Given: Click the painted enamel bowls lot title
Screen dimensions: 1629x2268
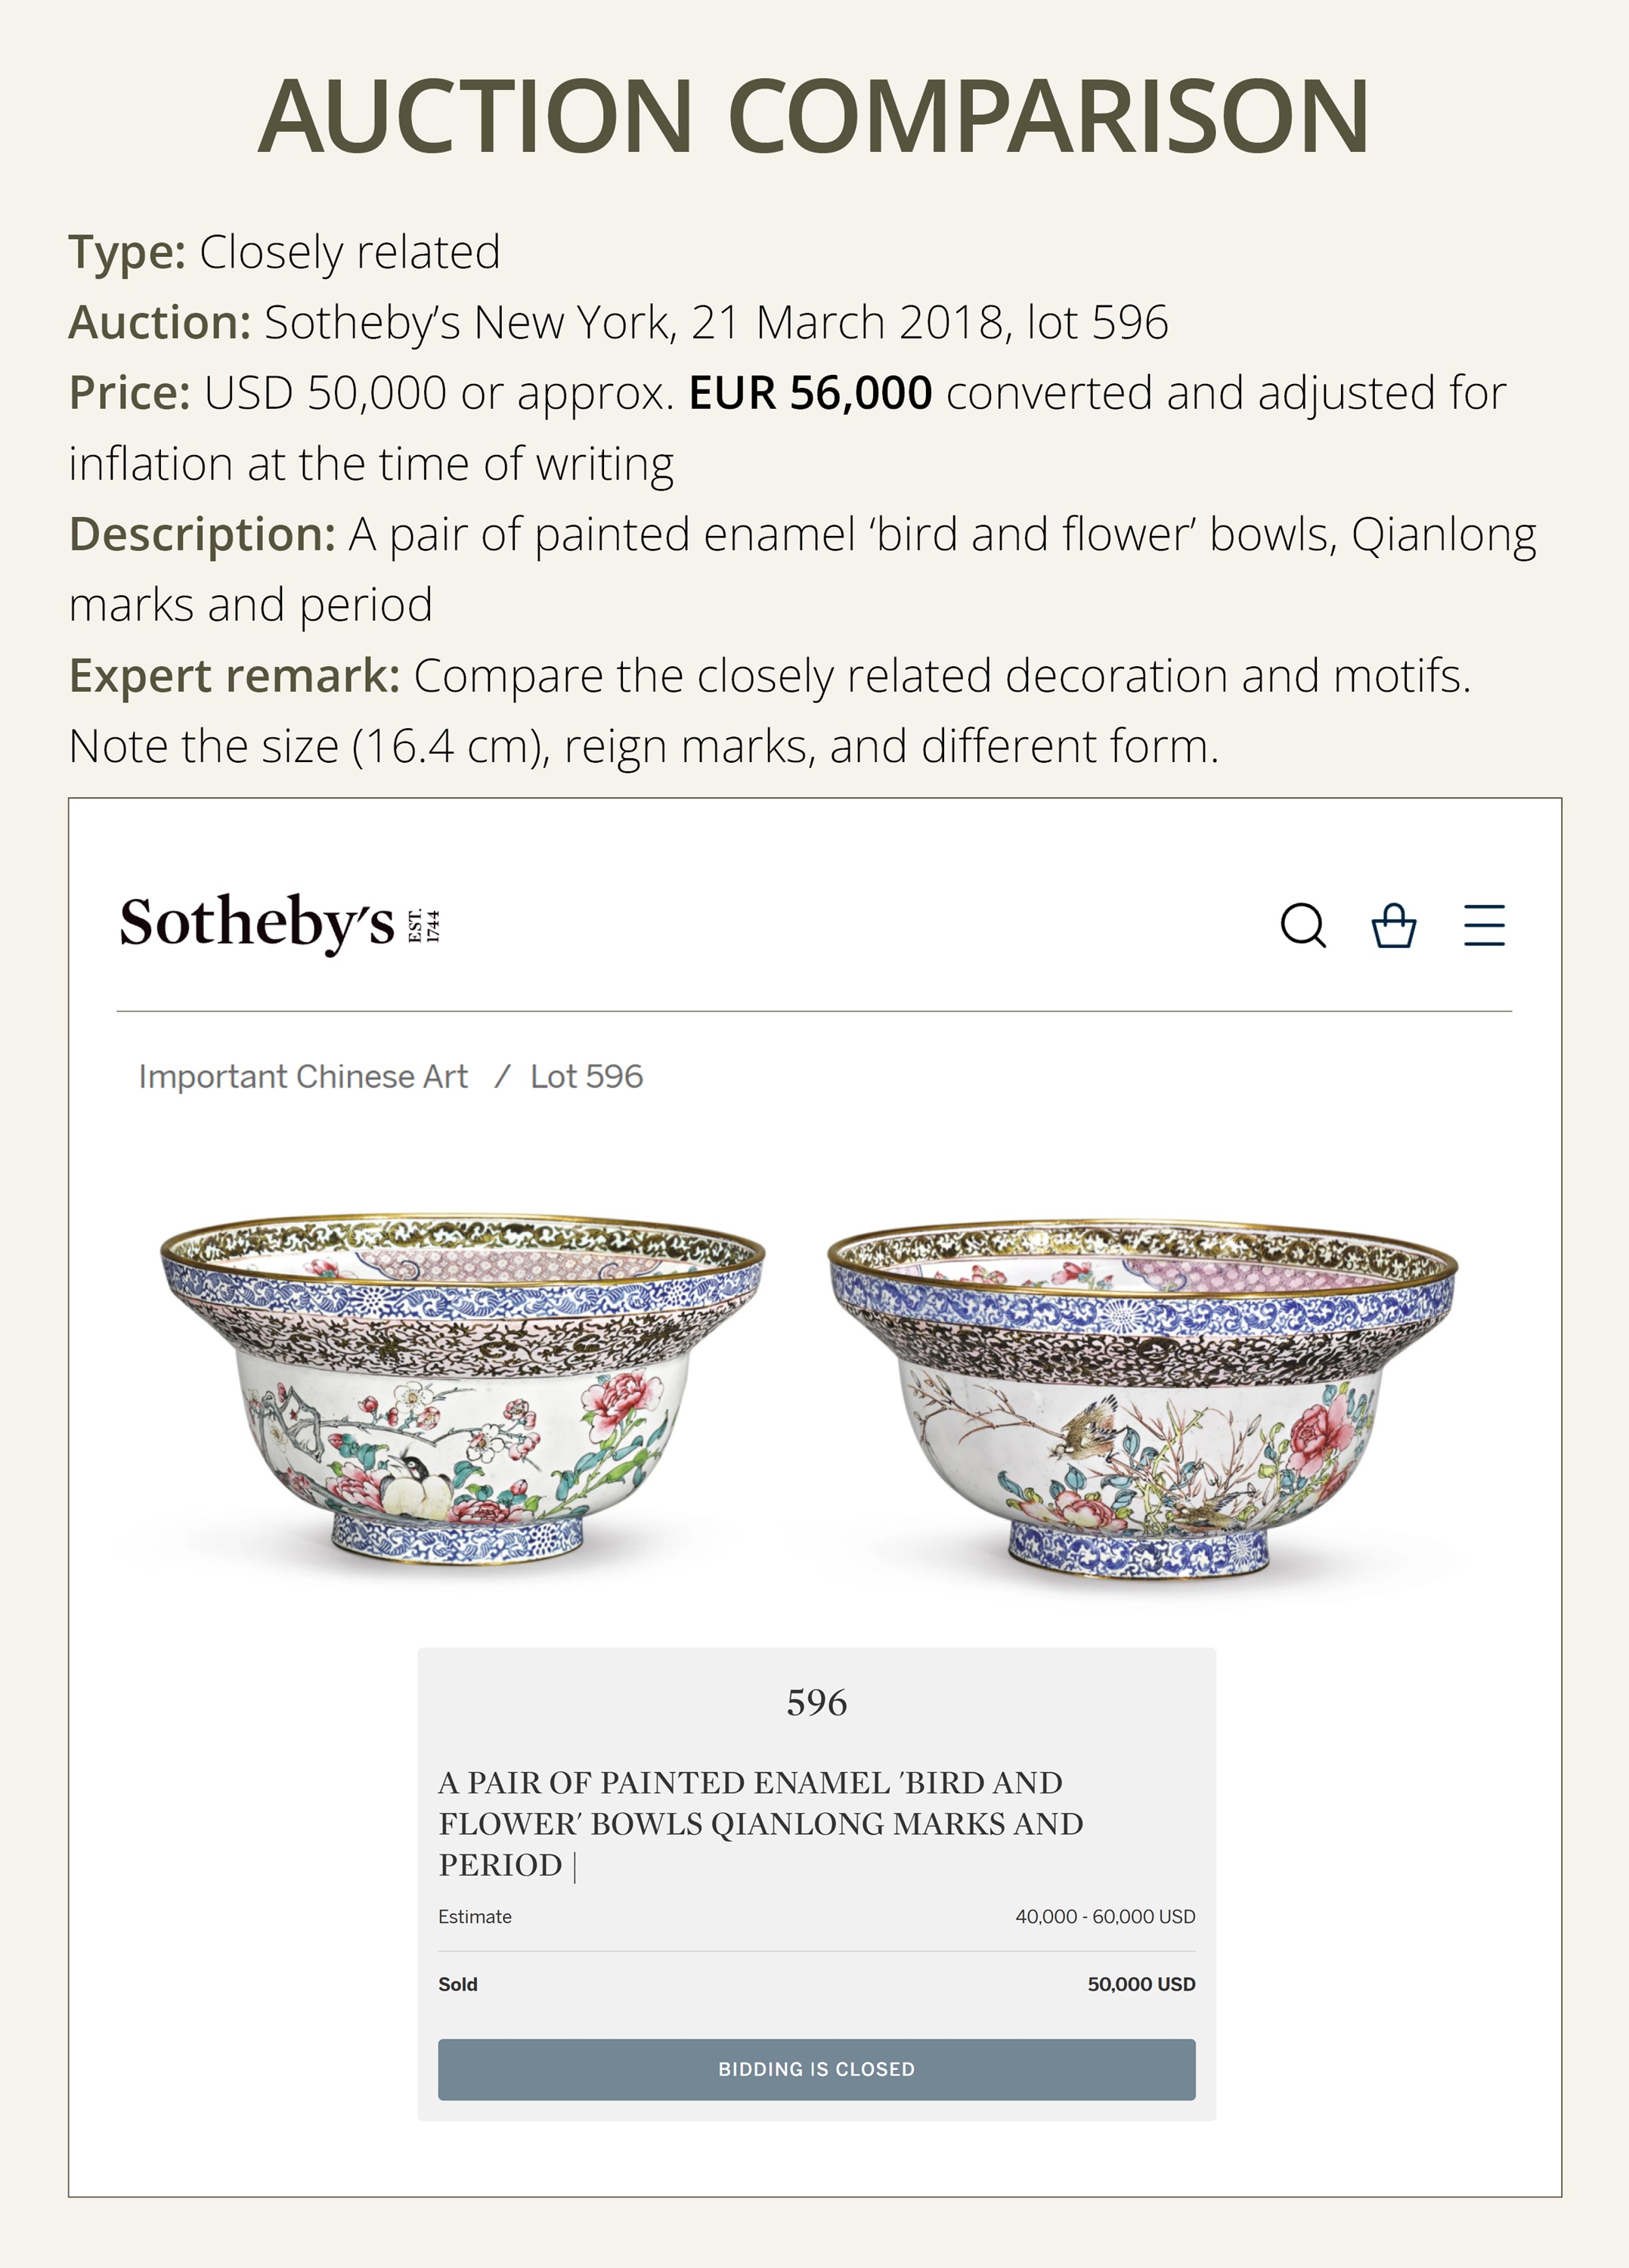Looking at the screenshot, I should (760, 1823).
